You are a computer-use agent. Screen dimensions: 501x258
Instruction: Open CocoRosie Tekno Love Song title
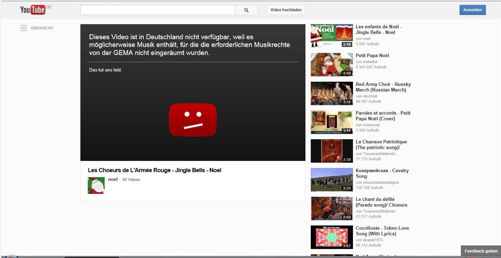[382, 231]
